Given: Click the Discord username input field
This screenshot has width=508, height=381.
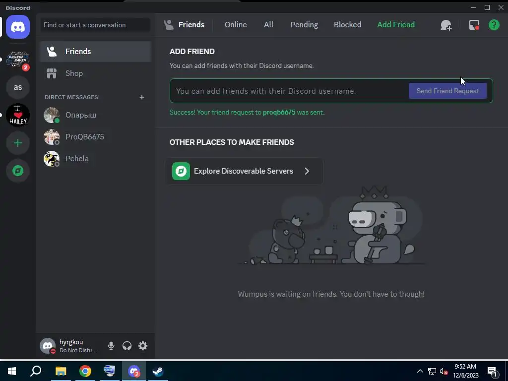Looking at the screenshot, I should coord(288,91).
